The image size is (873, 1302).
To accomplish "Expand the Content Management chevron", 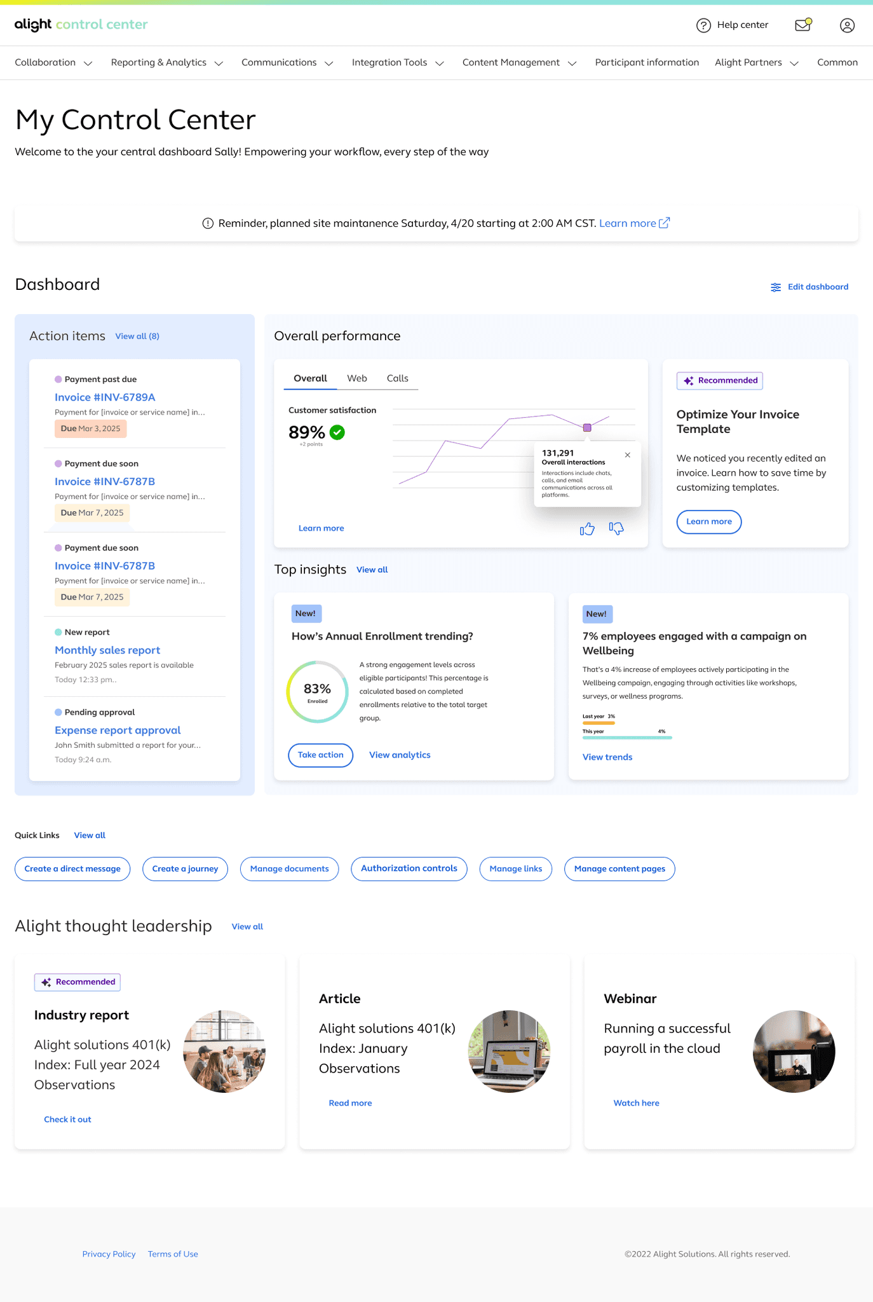I will coord(572,63).
